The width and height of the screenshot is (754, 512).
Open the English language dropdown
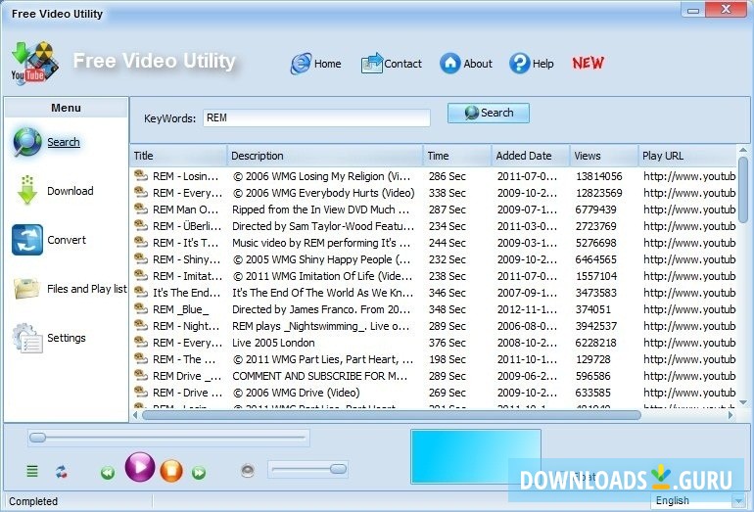pos(699,501)
